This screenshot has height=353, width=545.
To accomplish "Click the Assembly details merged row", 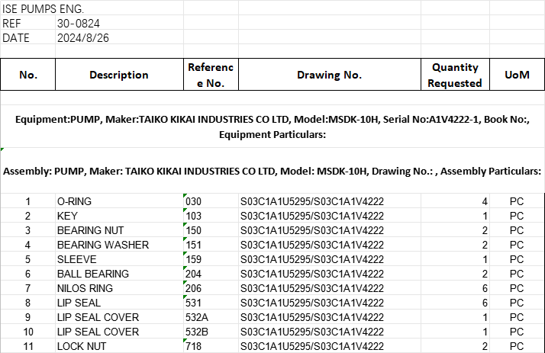I will [x=272, y=171].
